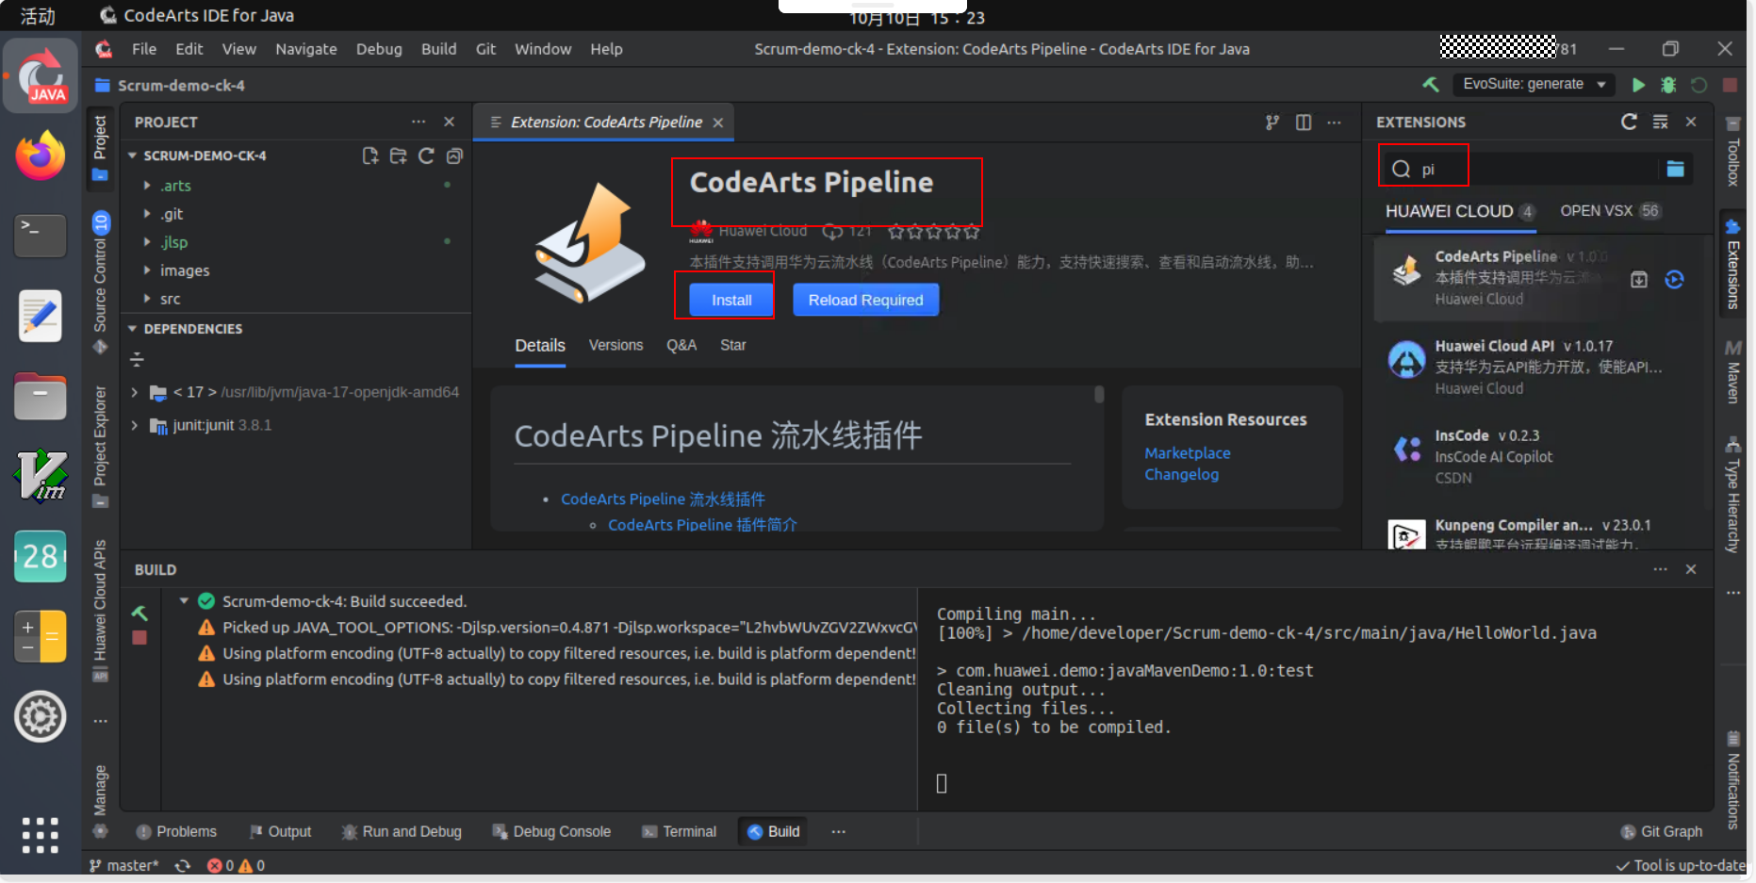The height and width of the screenshot is (883, 1756).
Task: Expand the .git folder
Action: coord(147,214)
